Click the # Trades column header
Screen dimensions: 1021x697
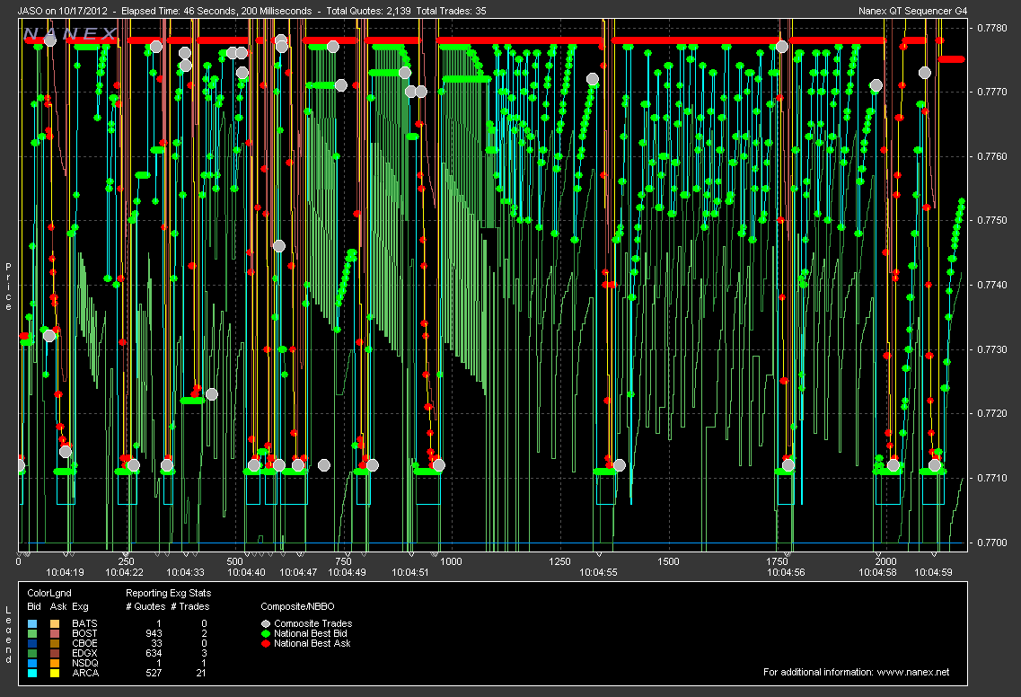(190, 606)
